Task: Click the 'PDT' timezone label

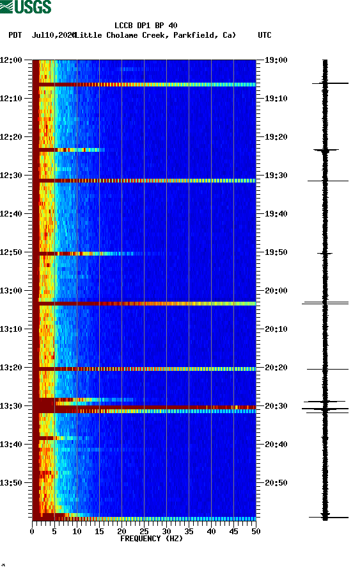Action: pyautogui.click(x=15, y=35)
